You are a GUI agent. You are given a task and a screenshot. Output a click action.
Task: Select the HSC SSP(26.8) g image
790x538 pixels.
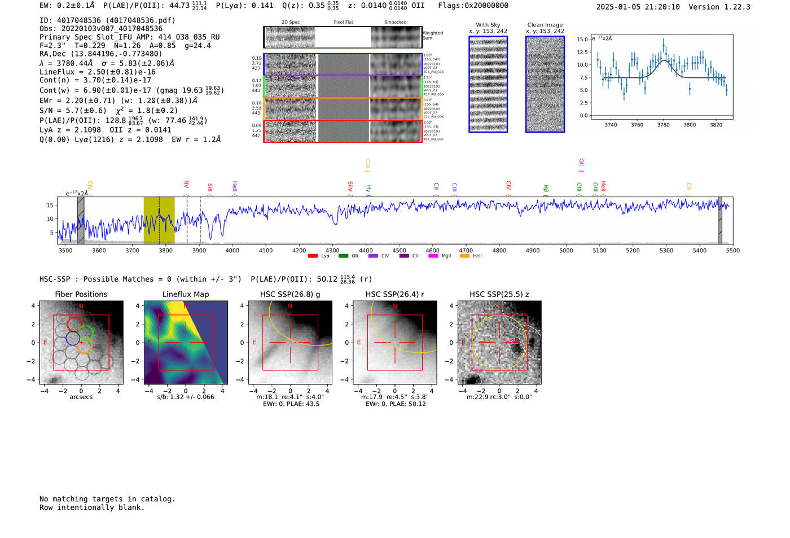pos(291,343)
